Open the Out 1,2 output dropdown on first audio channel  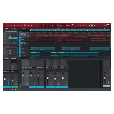(x=49, y=68)
